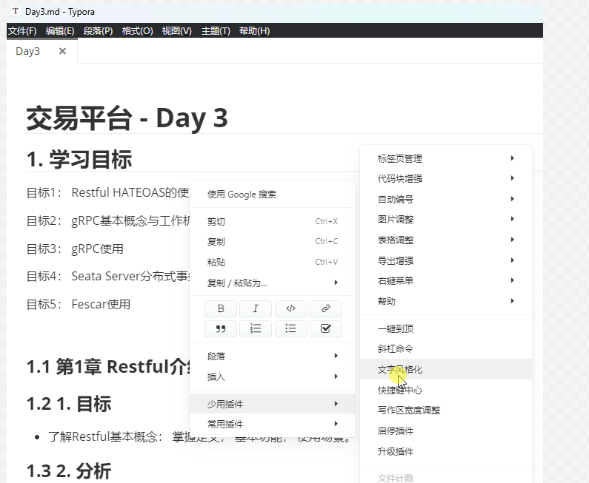Expand the 插入 submenu
The width and height of the screenshot is (589, 483).
coord(273,376)
